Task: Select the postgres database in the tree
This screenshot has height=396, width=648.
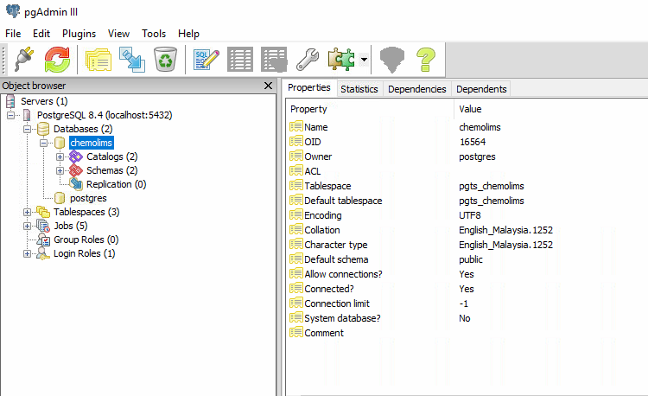Action: click(x=88, y=198)
